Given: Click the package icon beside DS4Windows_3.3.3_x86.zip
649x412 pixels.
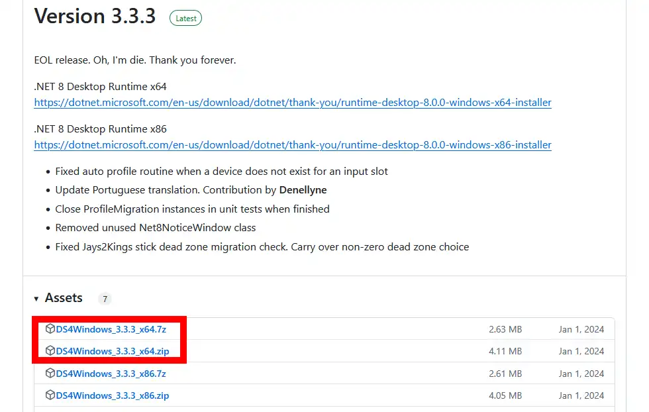Looking at the screenshot, I should pyautogui.click(x=50, y=395).
